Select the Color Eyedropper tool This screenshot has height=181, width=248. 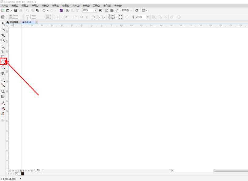pos(3,103)
